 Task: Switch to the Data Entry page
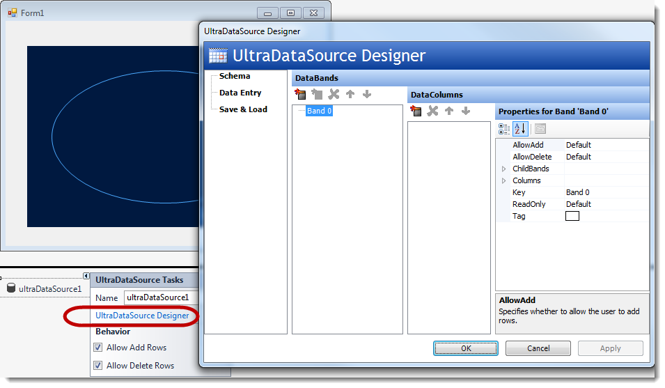pyautogui.click(x=240, y=93)
